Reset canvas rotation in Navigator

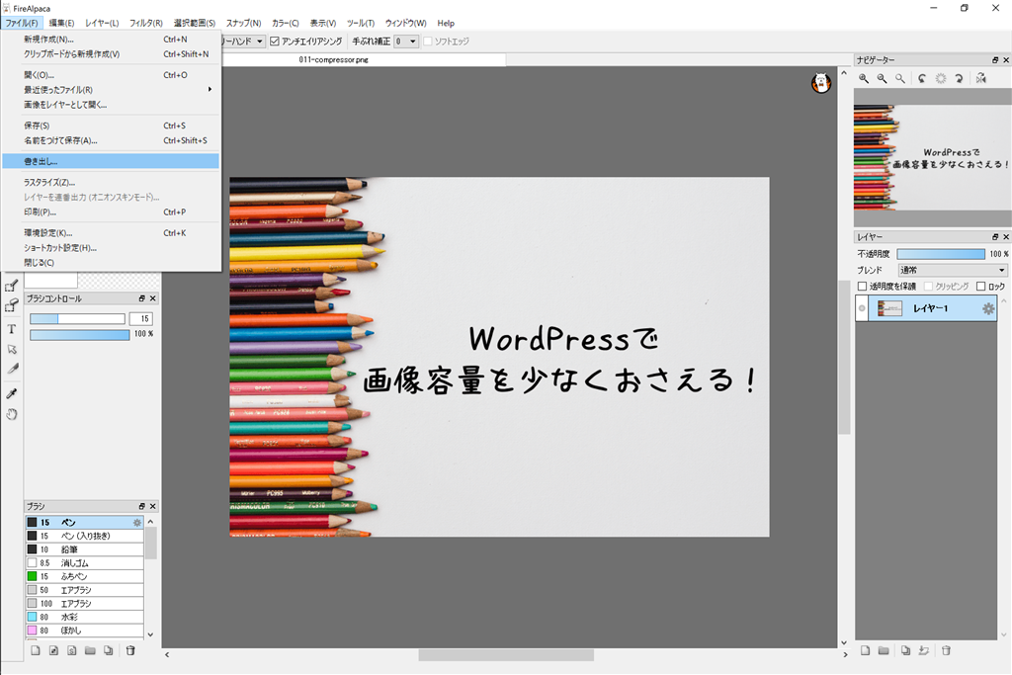[941, 79]
